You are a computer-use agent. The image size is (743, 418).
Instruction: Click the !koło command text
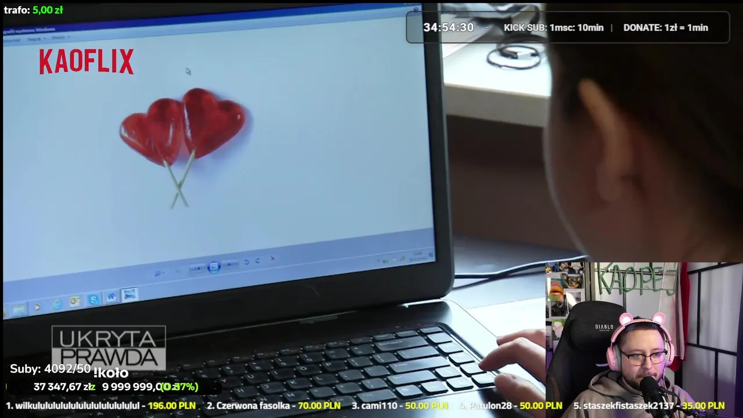[x=110, y=373]
